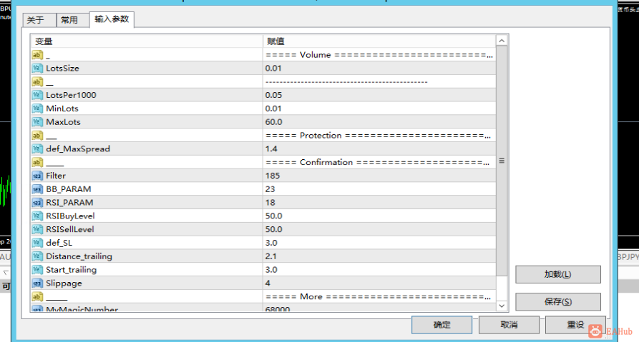The width and height of the screenshot is (639, 342).
Task: Click the LotsSize variable name
Action: [62, 69]
